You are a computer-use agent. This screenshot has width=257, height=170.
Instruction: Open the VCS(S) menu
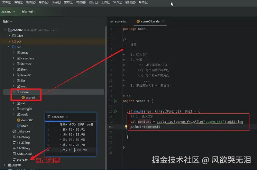tap(118, 2)
